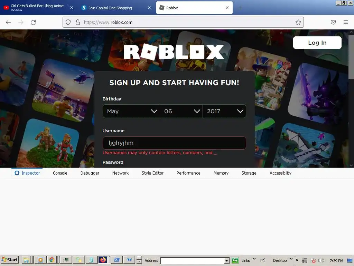The width and height of the screenshot is (354, 266).
Task: Open the Accessibility devtools tab
Action: (280, 173)
